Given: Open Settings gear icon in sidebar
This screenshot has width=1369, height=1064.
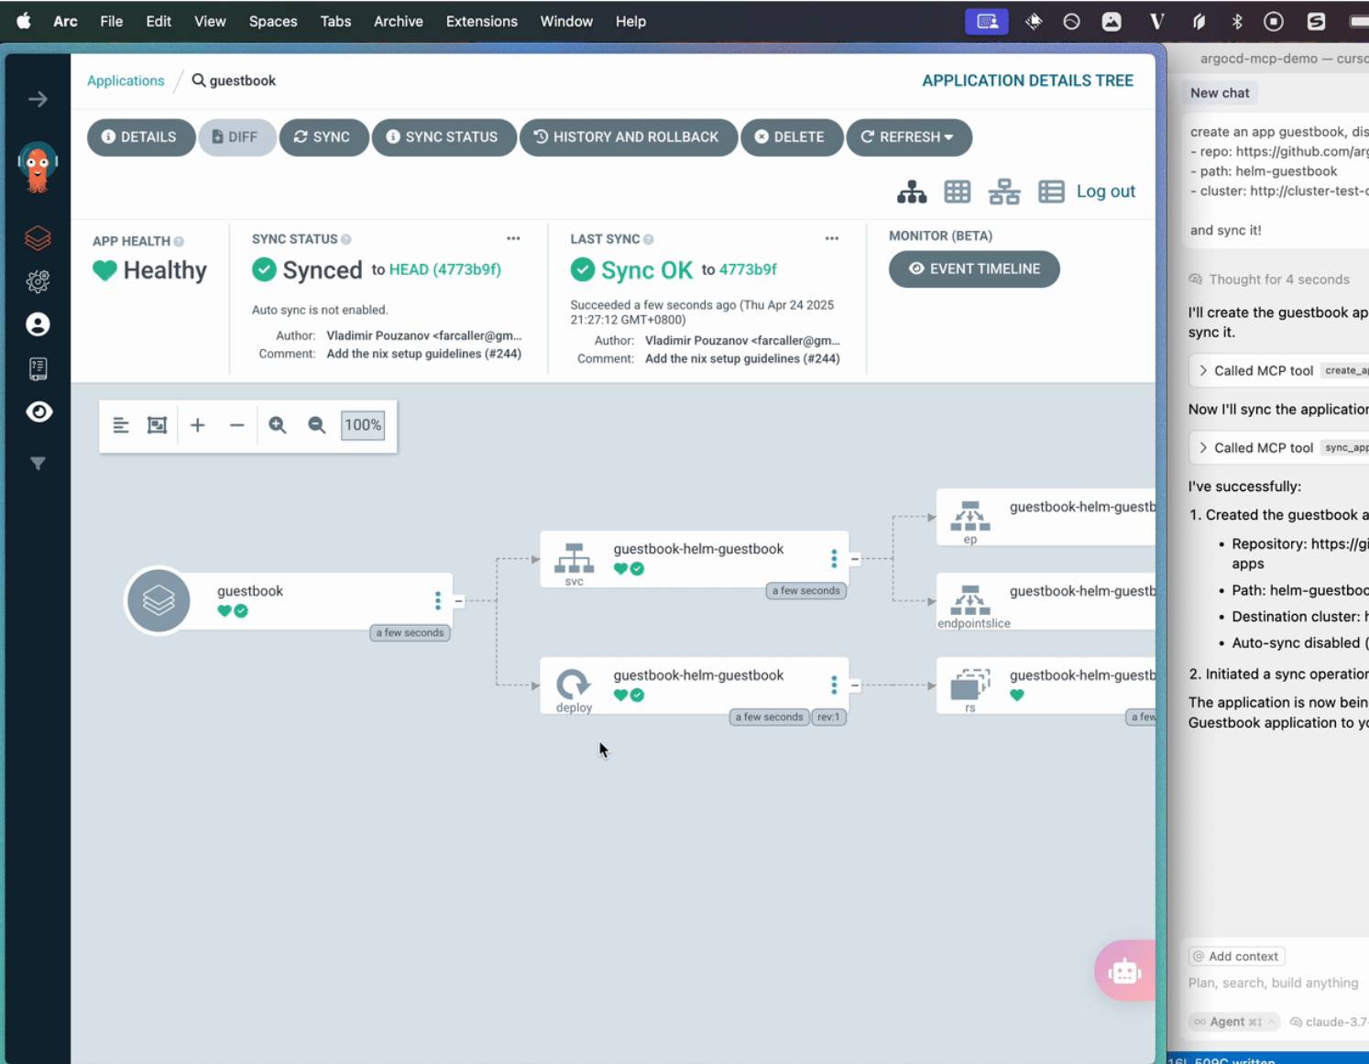Looking at the screenshot, I should point(38,281).
